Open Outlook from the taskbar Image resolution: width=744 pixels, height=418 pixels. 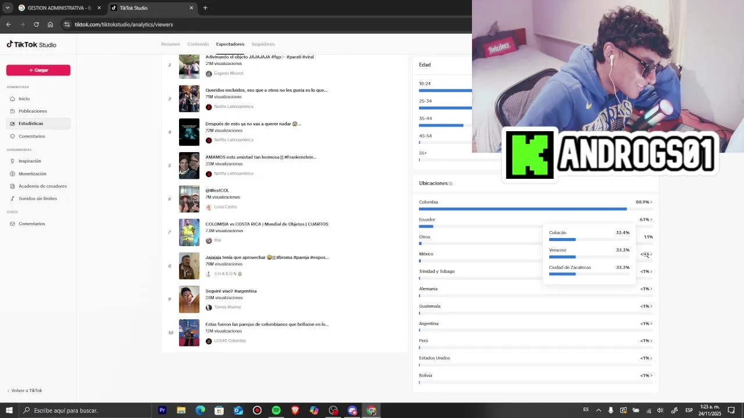pyautogui.click(x=238, y=410)
